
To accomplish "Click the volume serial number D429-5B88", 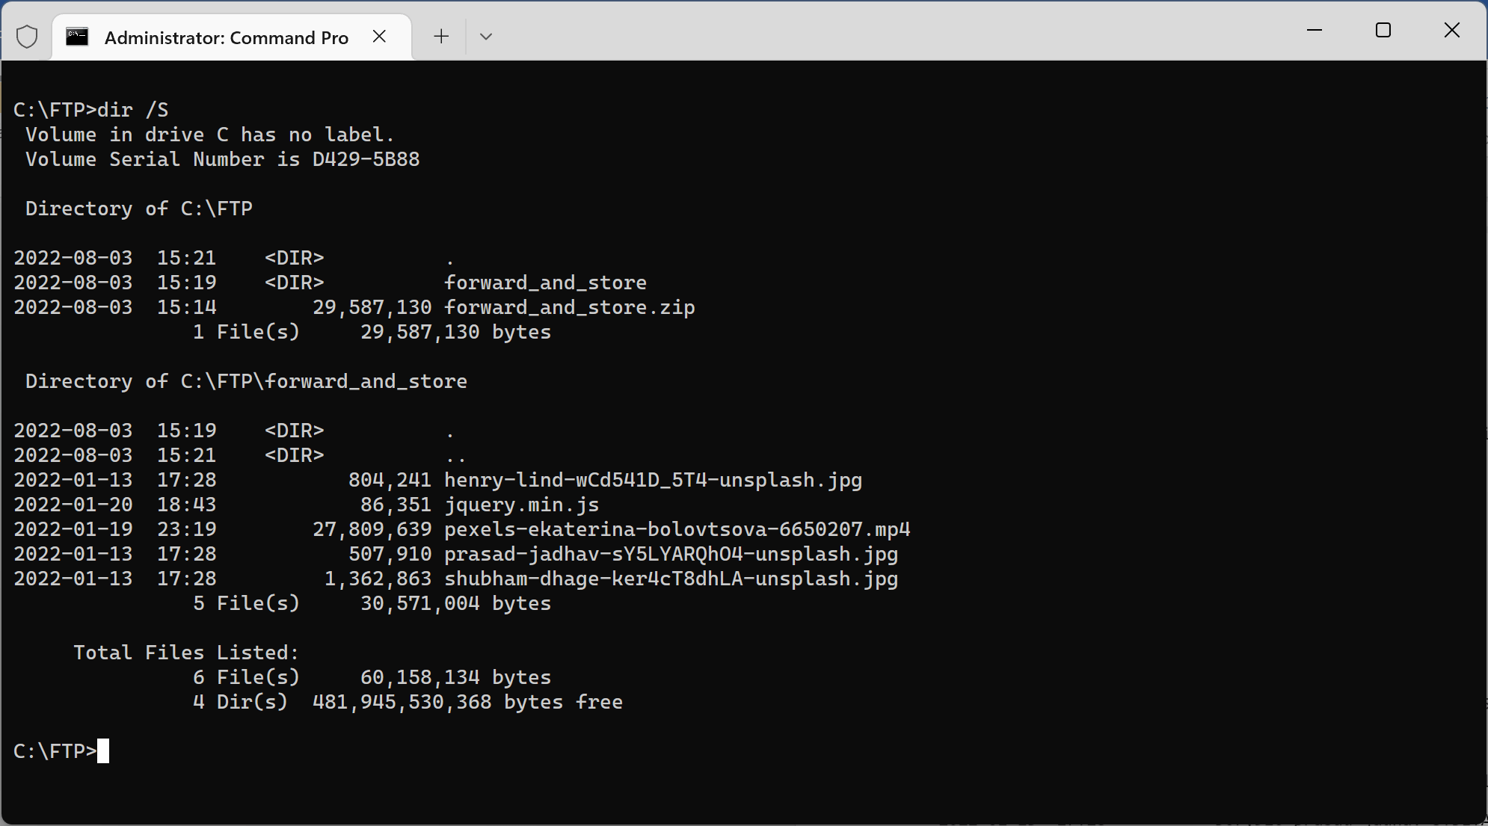I will coord(366,159).
